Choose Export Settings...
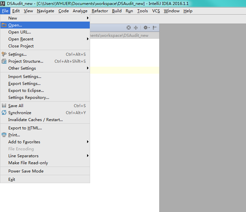 pyautogui.click(x=45, y=84)
